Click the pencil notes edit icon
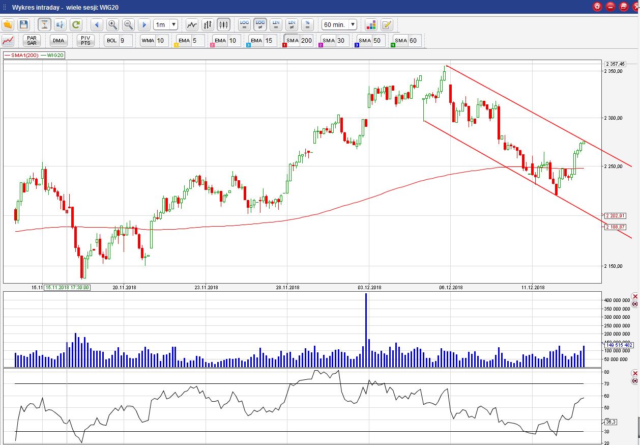Viewport: 640px width, 445px height. pos(387,24)
